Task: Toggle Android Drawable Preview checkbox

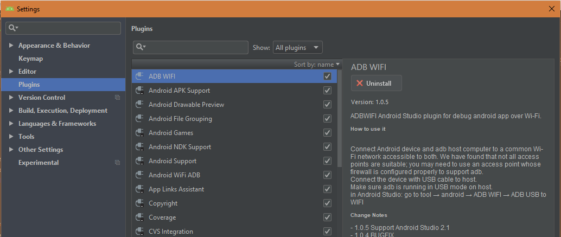Action: pyautogui.click(x=327, y=104)
